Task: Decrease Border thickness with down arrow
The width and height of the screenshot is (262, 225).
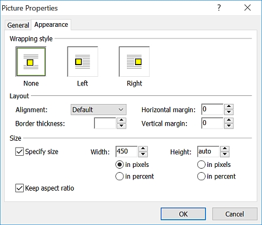Action: (x=122, y=126)
